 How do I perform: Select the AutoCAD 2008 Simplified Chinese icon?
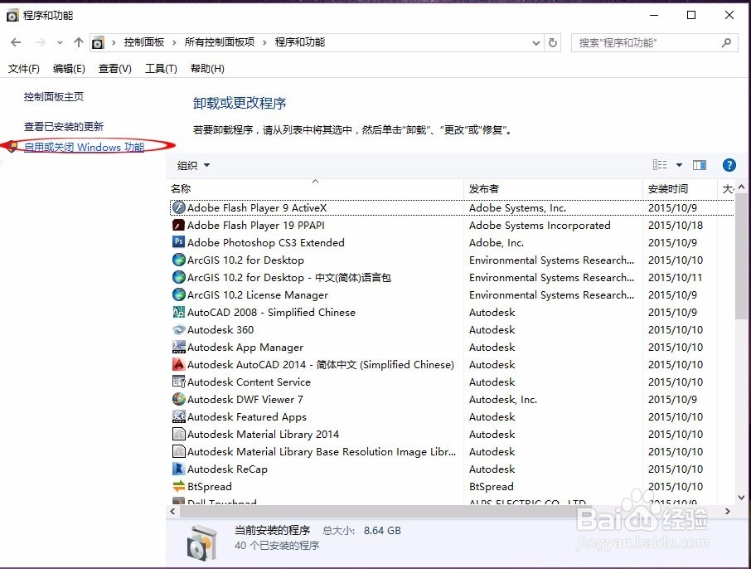click(179, 312)
